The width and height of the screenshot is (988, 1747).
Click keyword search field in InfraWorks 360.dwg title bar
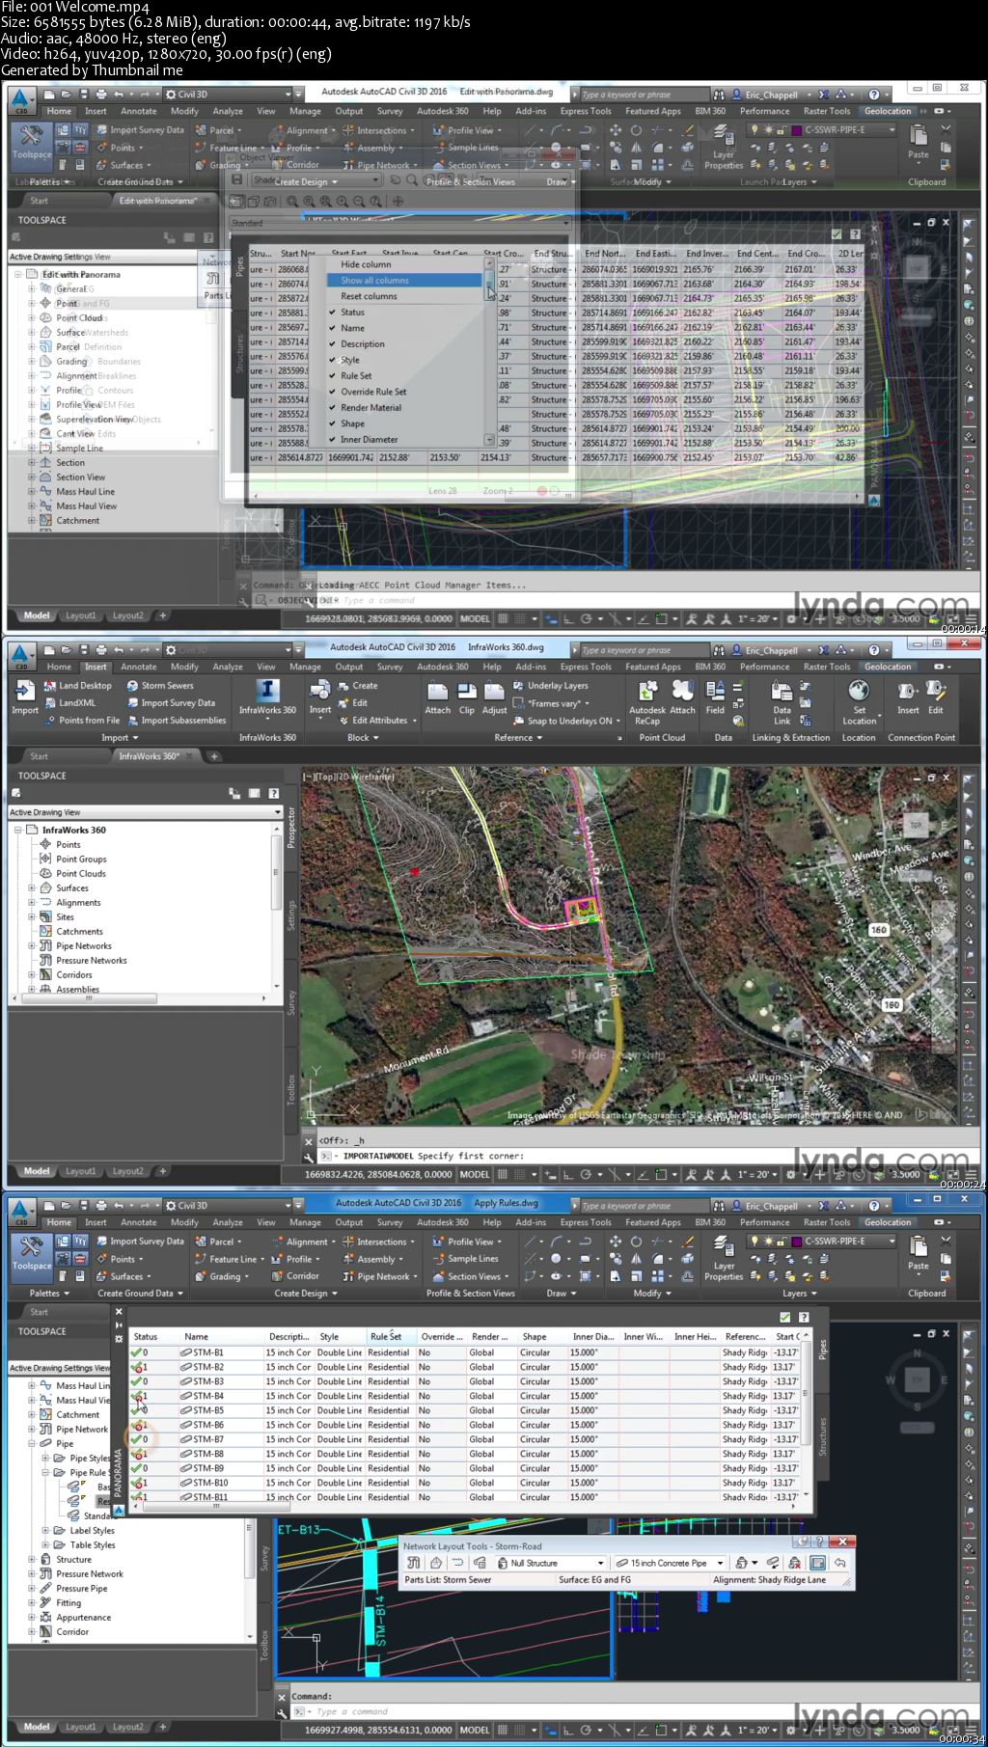coord(644,650)
